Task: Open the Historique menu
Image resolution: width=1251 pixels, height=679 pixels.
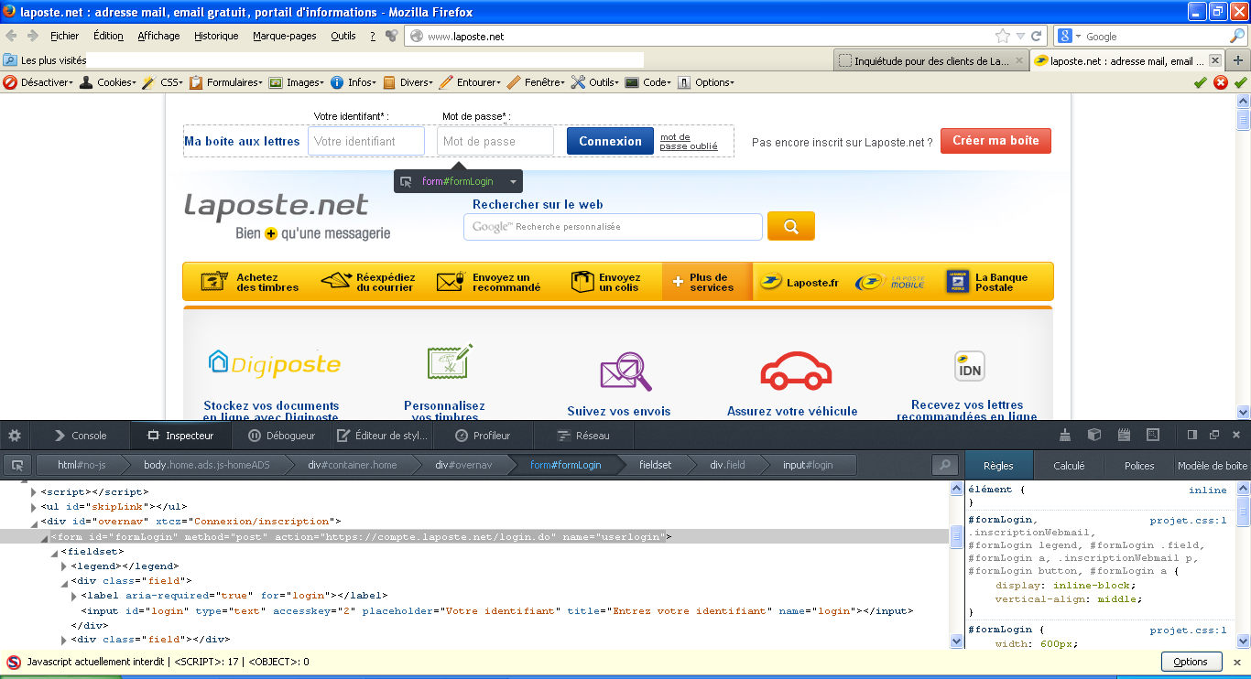Action: click(216, 37)
